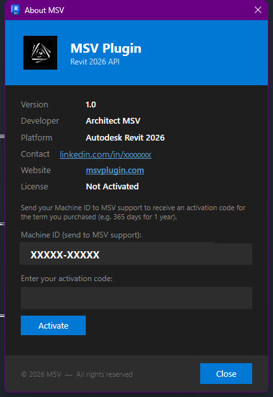Close the About MSV dialog with X
This screenshot has width=273, height=397.
coord(258,10)
